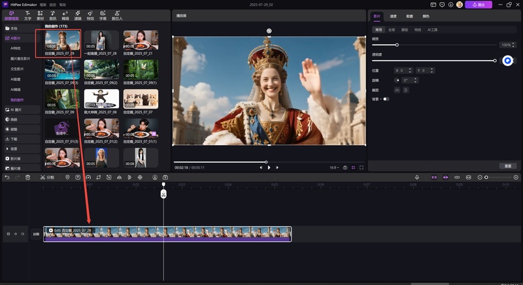Switch to the 動畫 animation tab
The height and width of the screenshot is (285, 523).
pyautogui.click(x=410, y=16)
